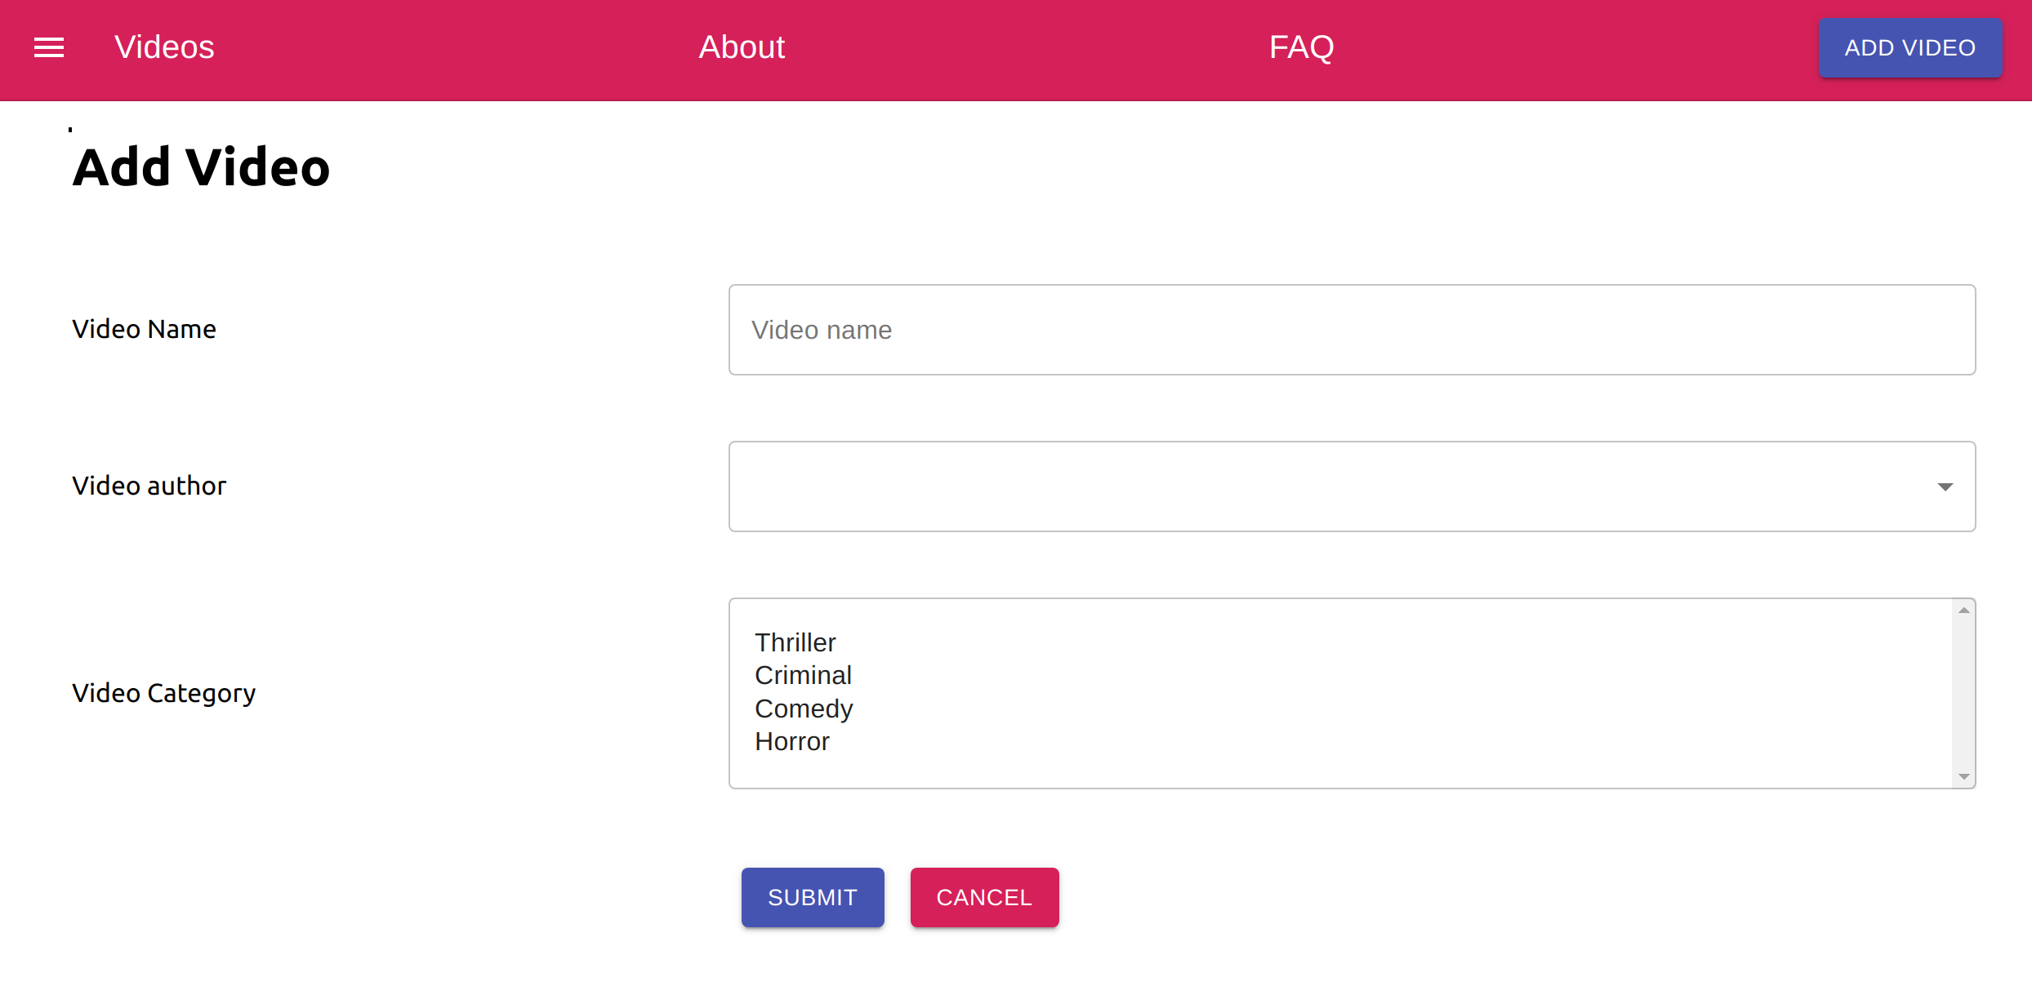
Task: Navigate to the FAQ page
Action: coord(1301,47)
